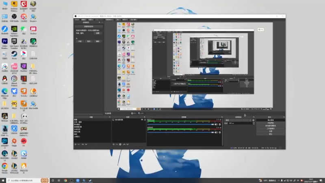The width and height of the screenshot is (325, 183).
Task: Open the taskbar clock and date
Action: point(311,181)
